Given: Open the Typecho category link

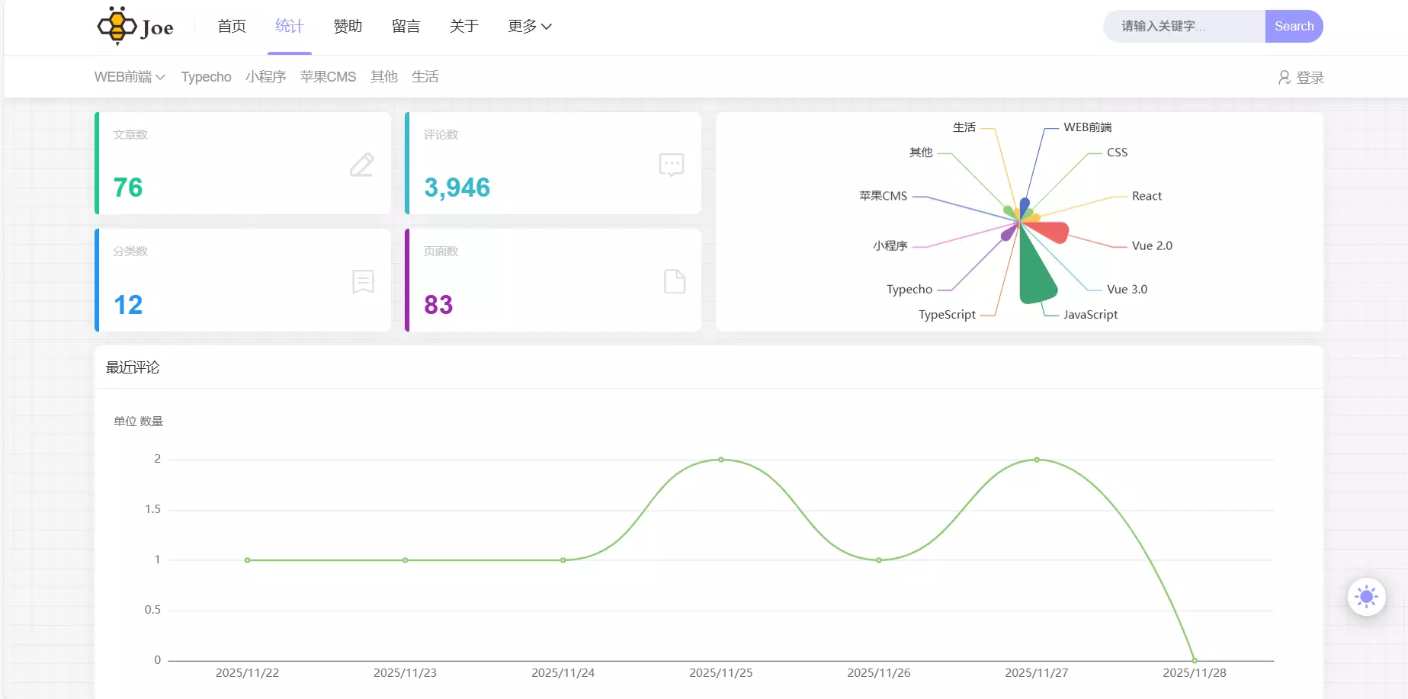Looking at the screenshot, I should tap(206, 77).
